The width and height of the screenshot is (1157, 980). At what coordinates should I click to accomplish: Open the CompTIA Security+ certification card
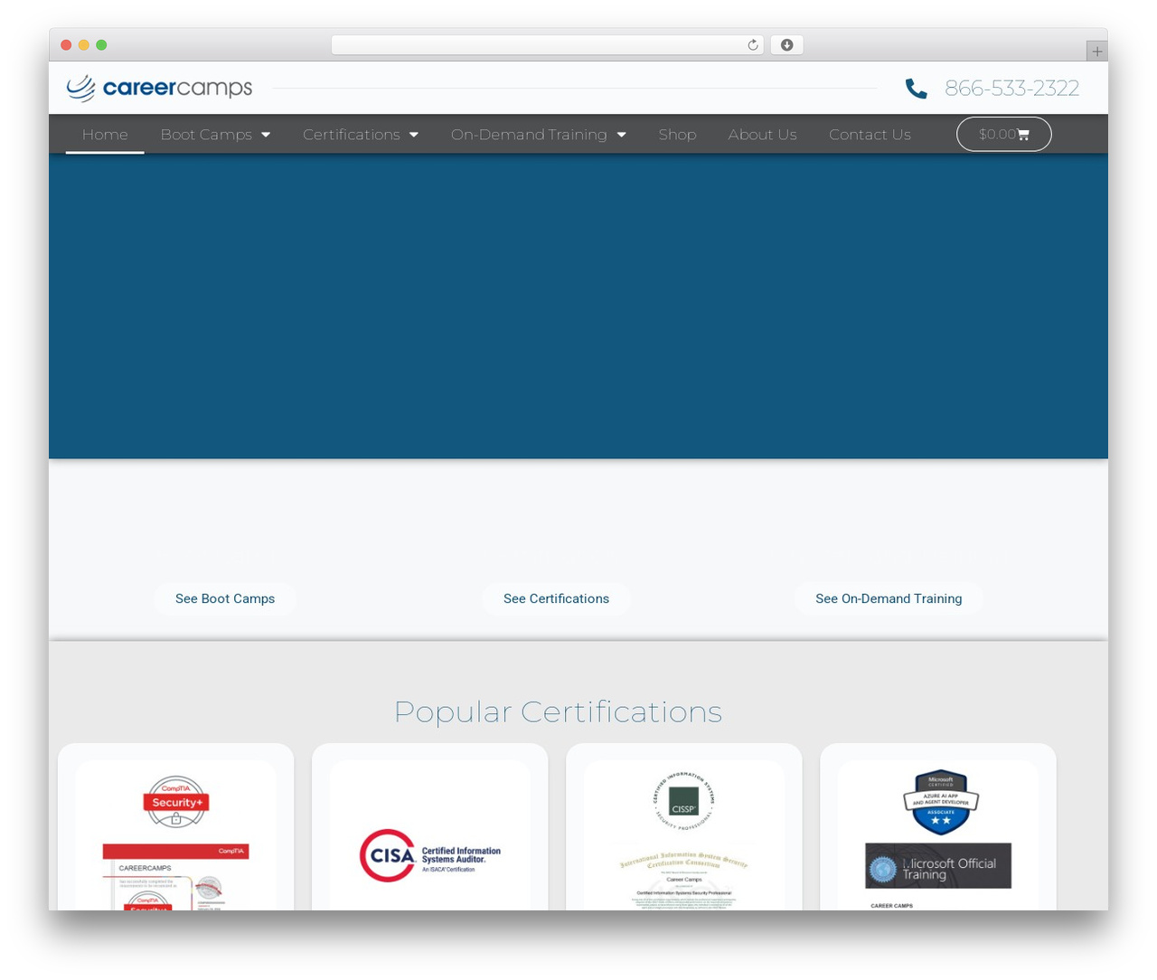[175, 827]
